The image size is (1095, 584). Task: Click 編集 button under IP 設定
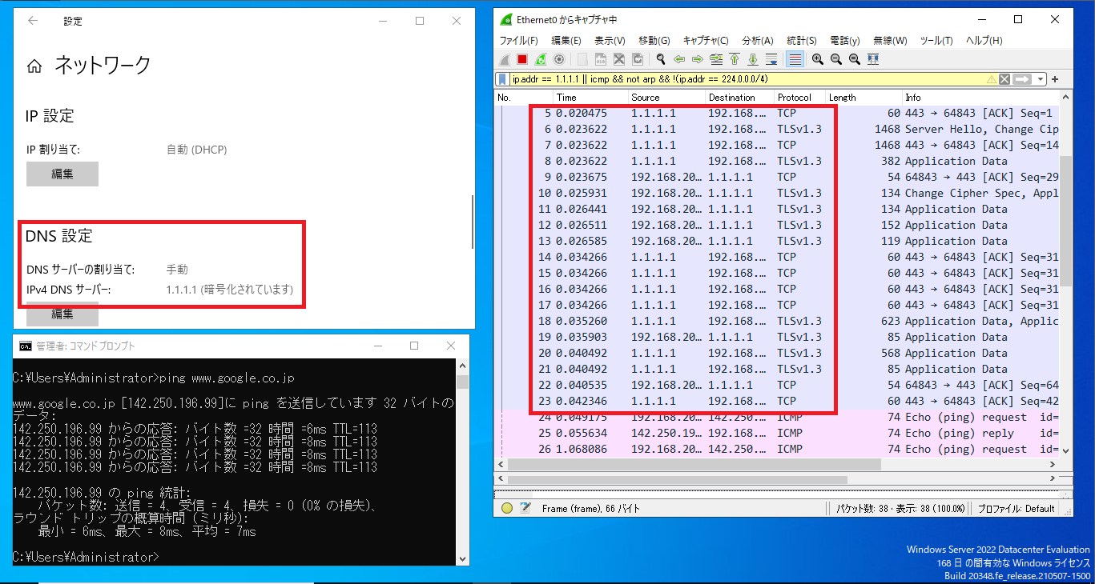[62, 174]
